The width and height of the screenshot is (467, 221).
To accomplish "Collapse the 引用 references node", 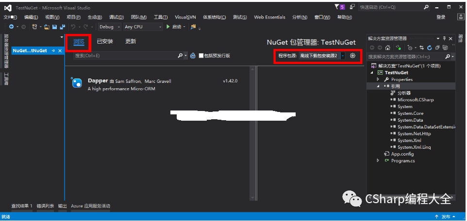I will [378, 86].
